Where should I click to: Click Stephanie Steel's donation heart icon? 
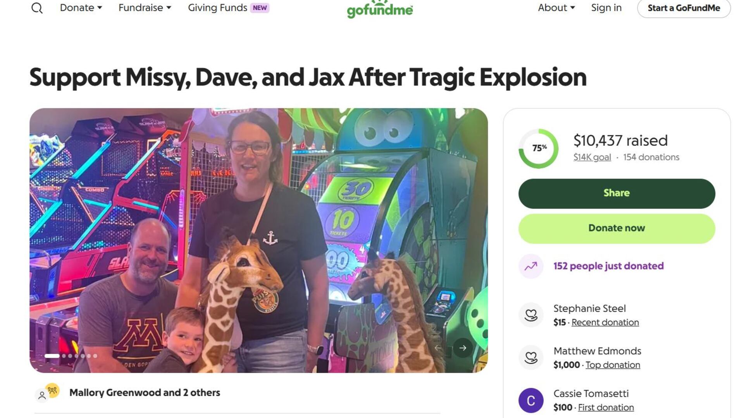[x=531, y=315]
